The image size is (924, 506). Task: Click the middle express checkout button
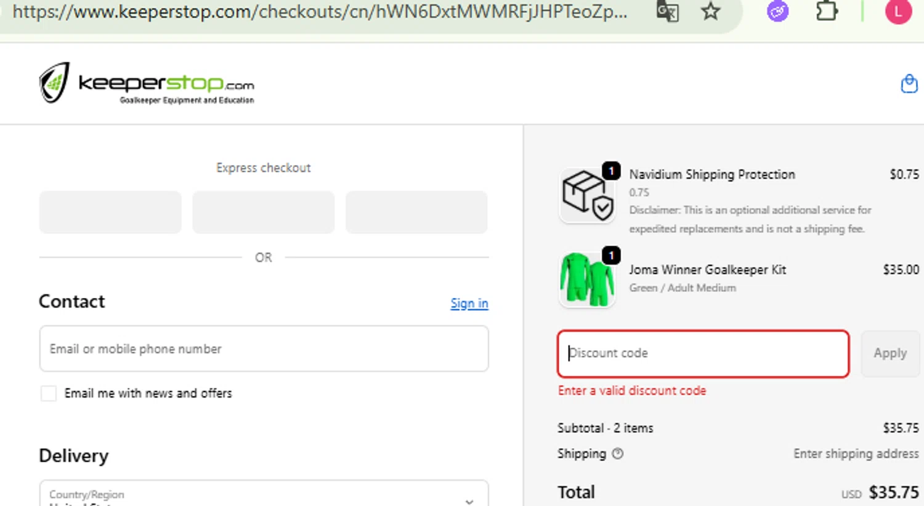pos(264,212)
